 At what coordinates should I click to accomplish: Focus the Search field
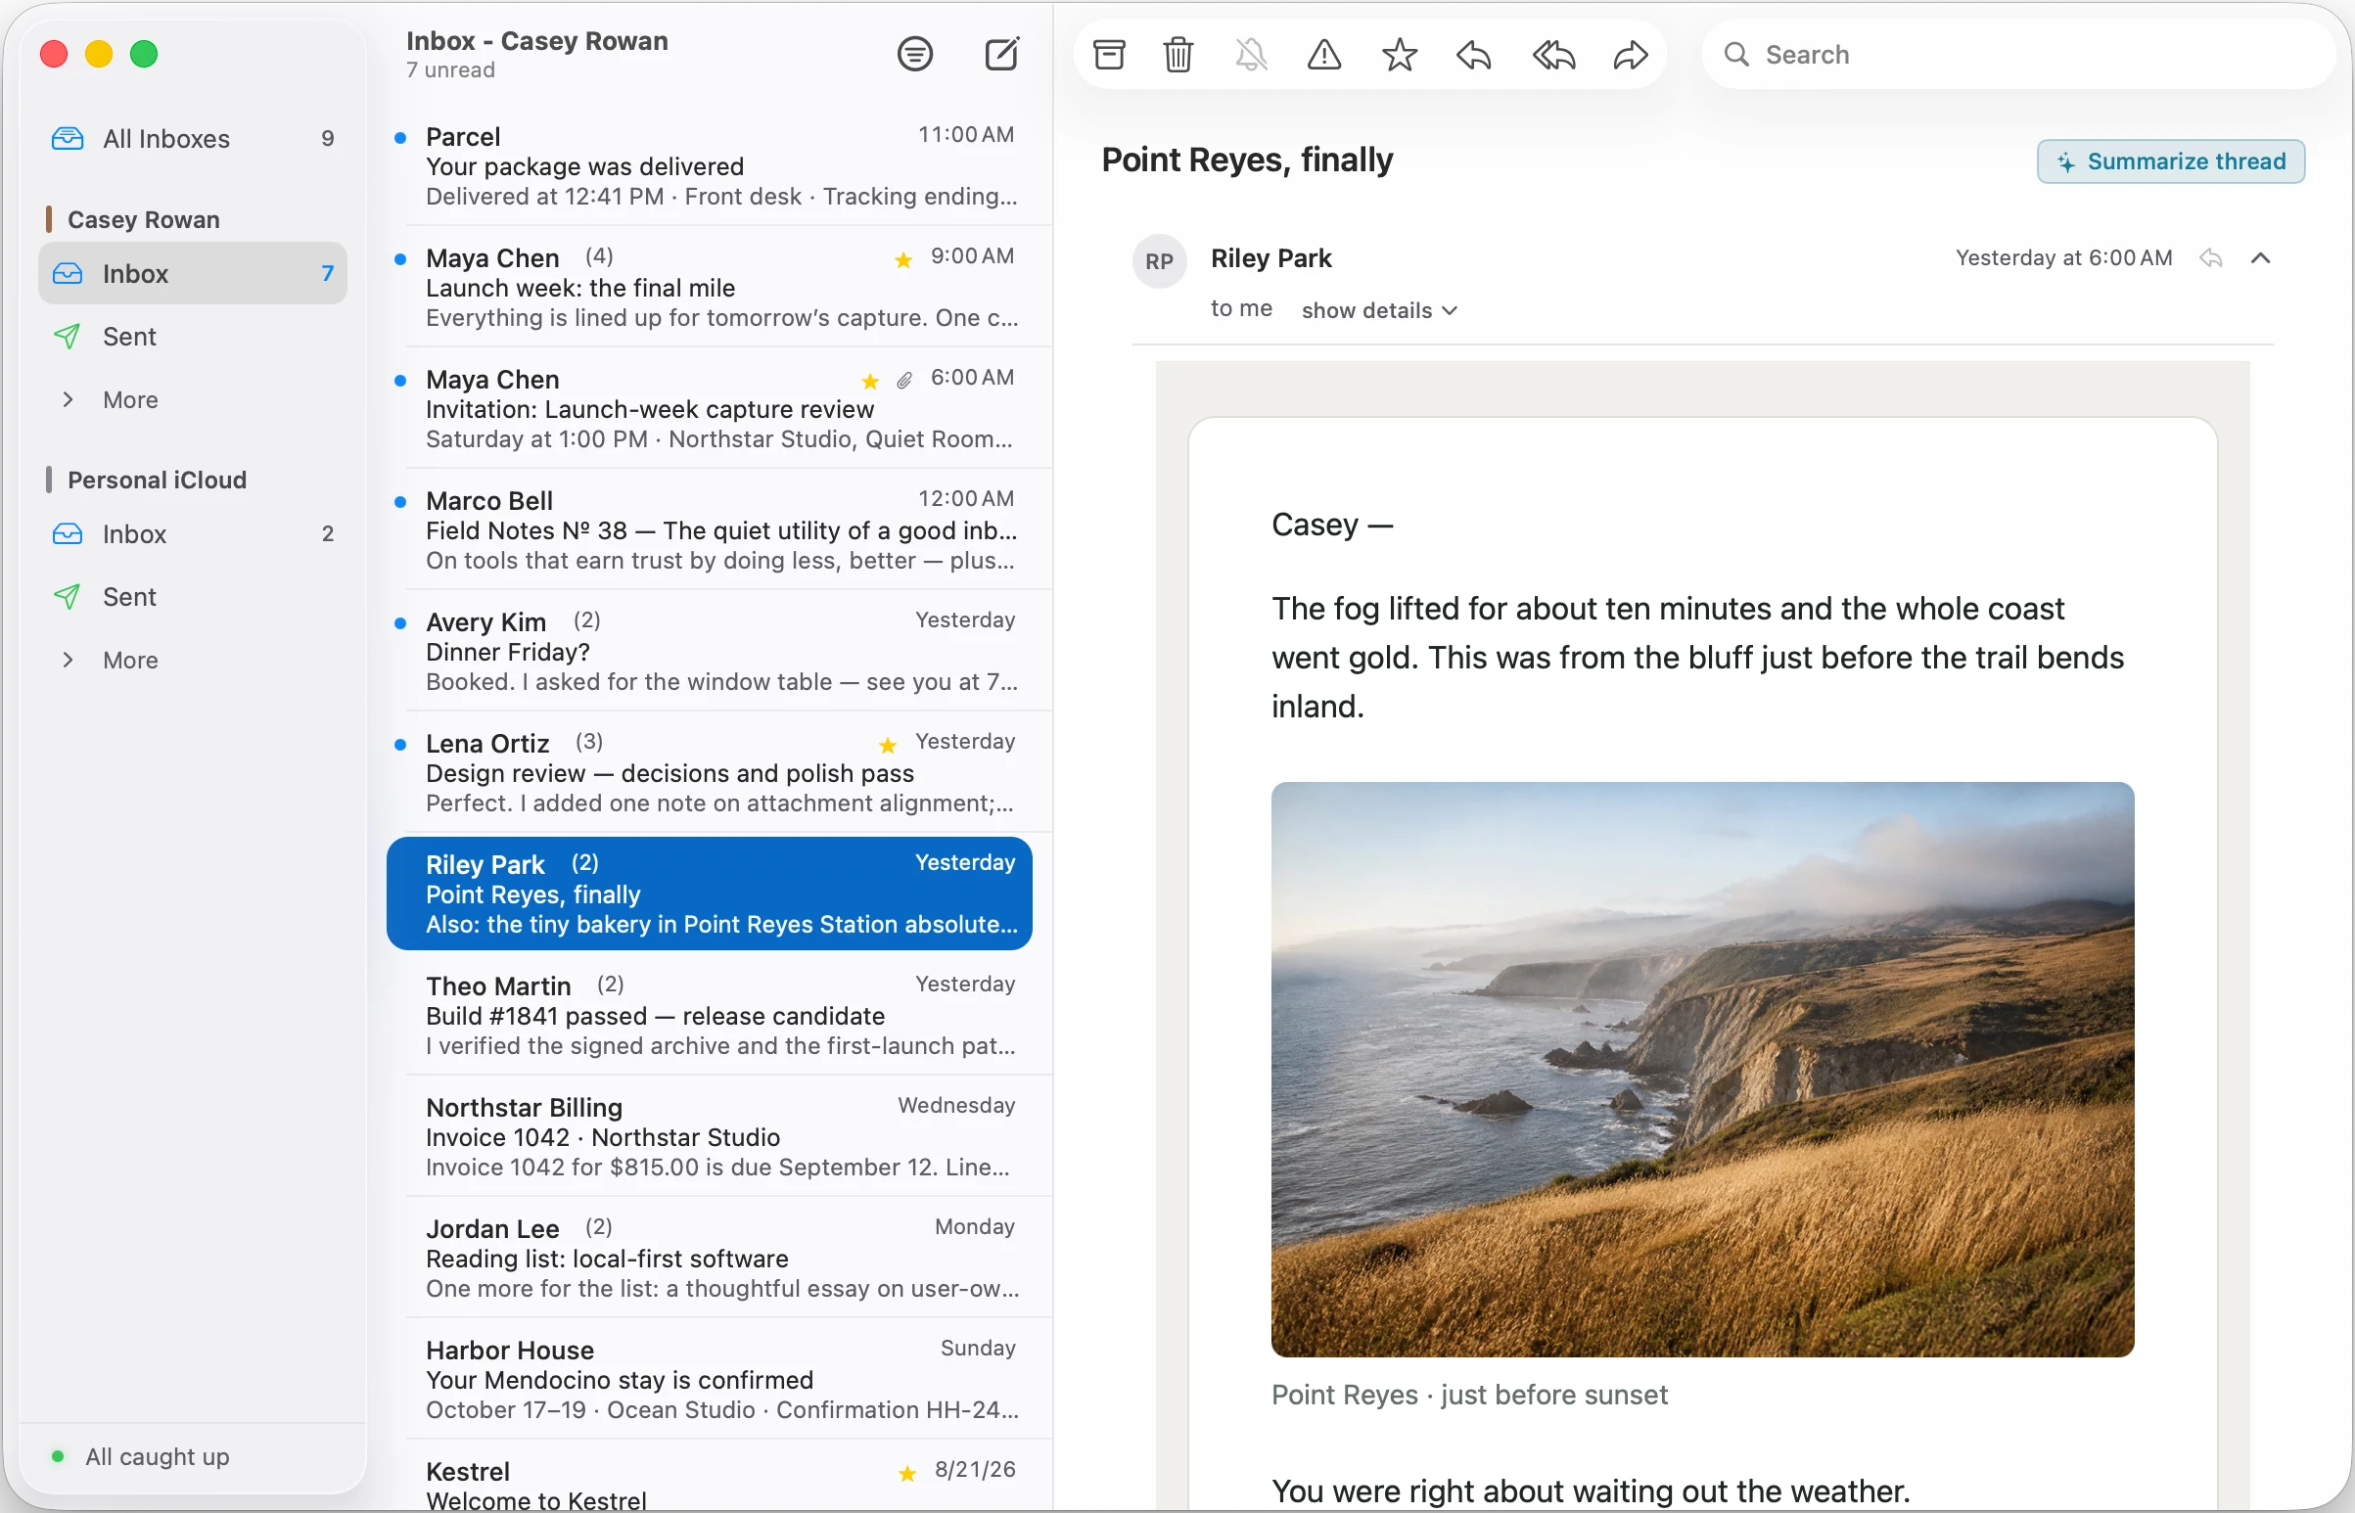pos(2019,54)
